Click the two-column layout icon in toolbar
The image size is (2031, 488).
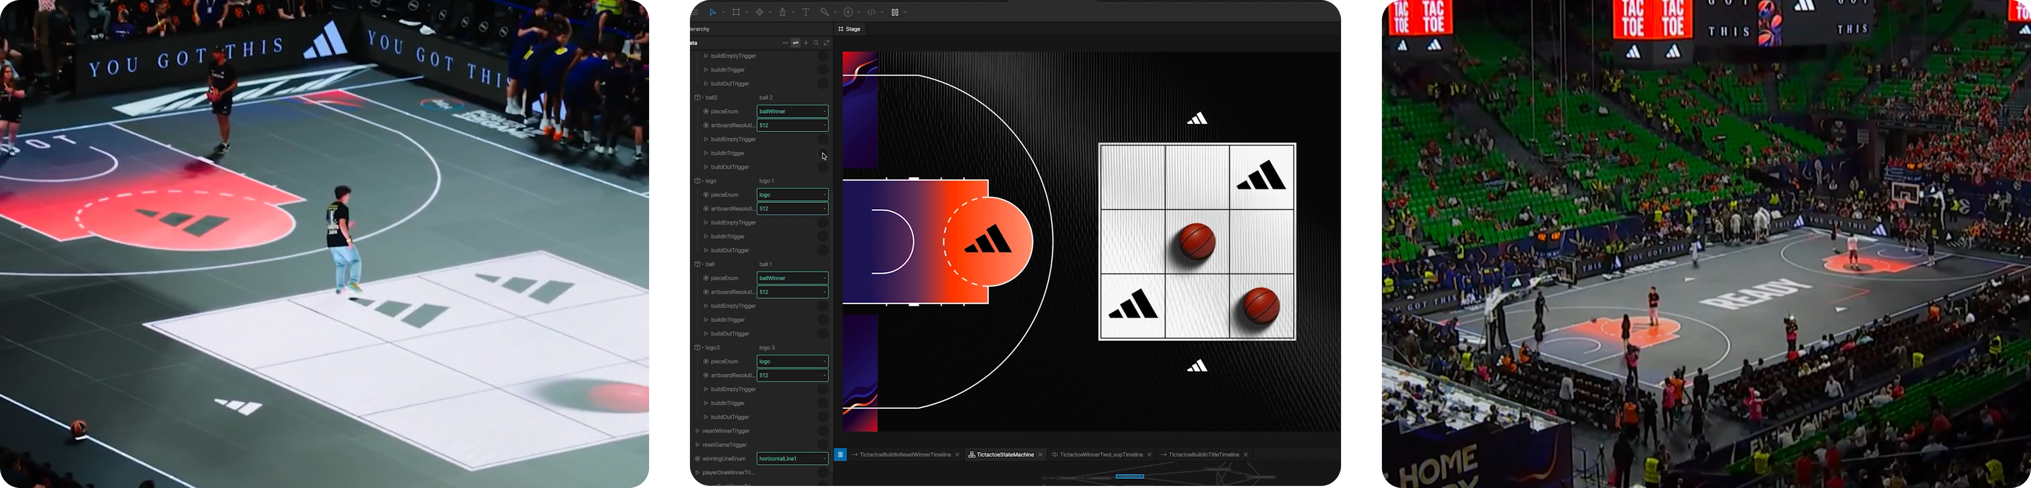coord(895,13)
